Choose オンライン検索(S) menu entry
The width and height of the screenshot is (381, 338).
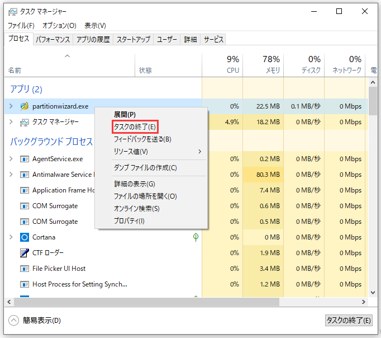(x=151, y=209)
